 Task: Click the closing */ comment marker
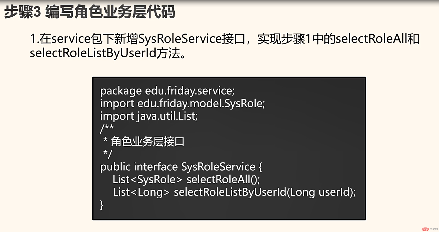tap(108, 154)
